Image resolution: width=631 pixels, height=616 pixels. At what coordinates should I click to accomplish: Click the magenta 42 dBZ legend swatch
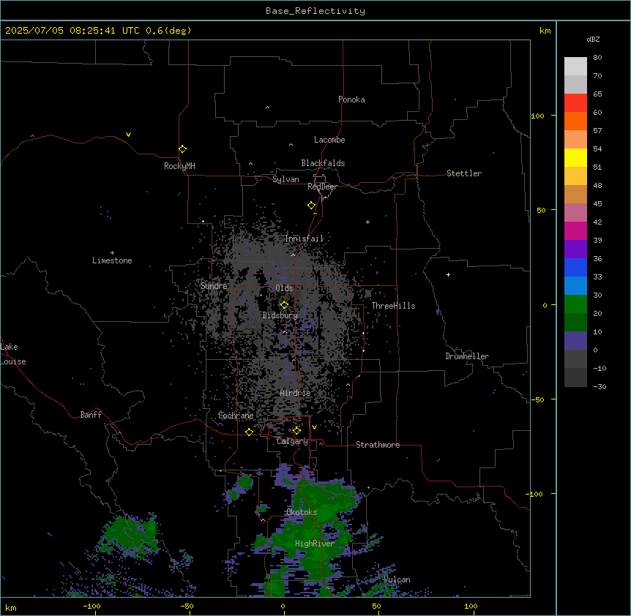coord(575,230)
